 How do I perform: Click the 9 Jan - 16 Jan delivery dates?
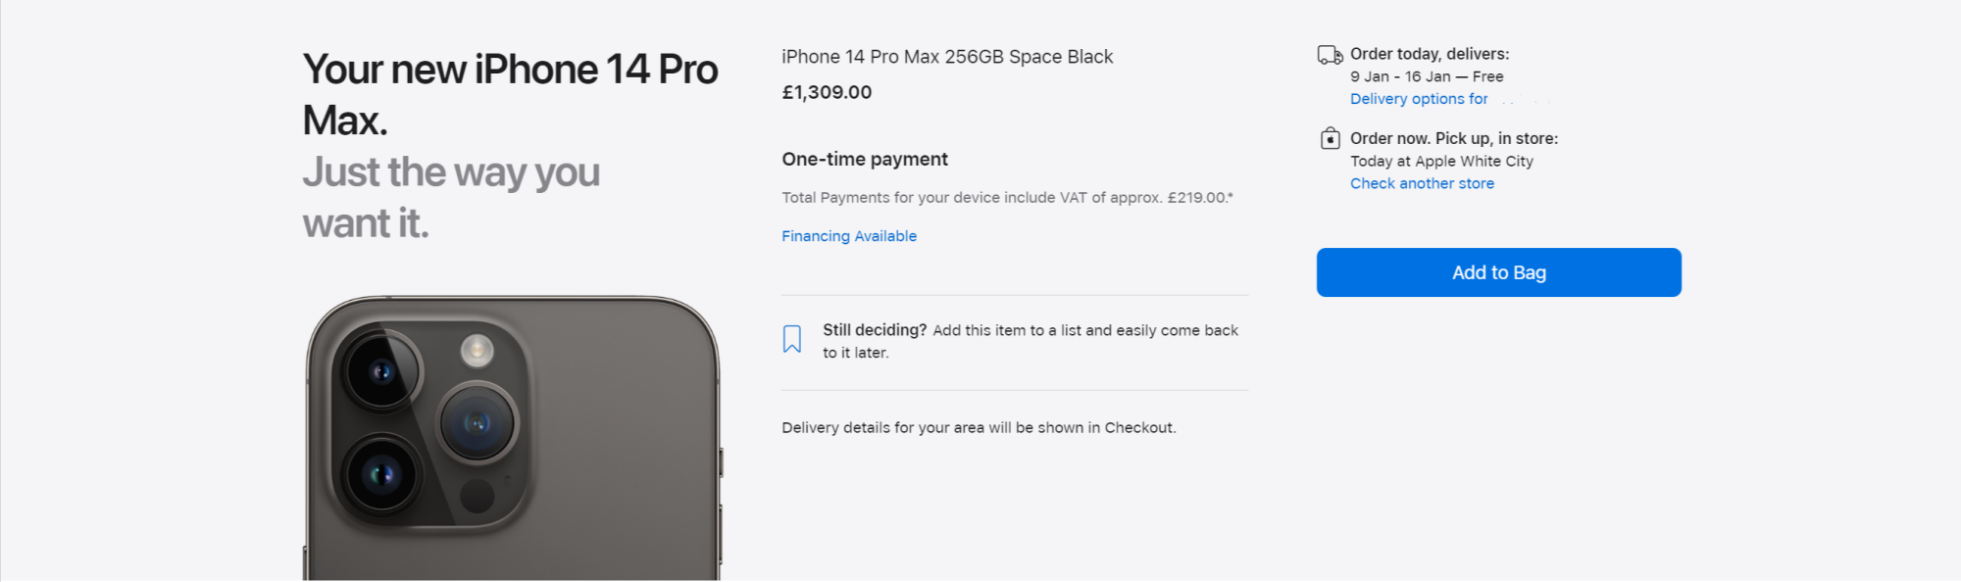click(x=1427, y=76)
